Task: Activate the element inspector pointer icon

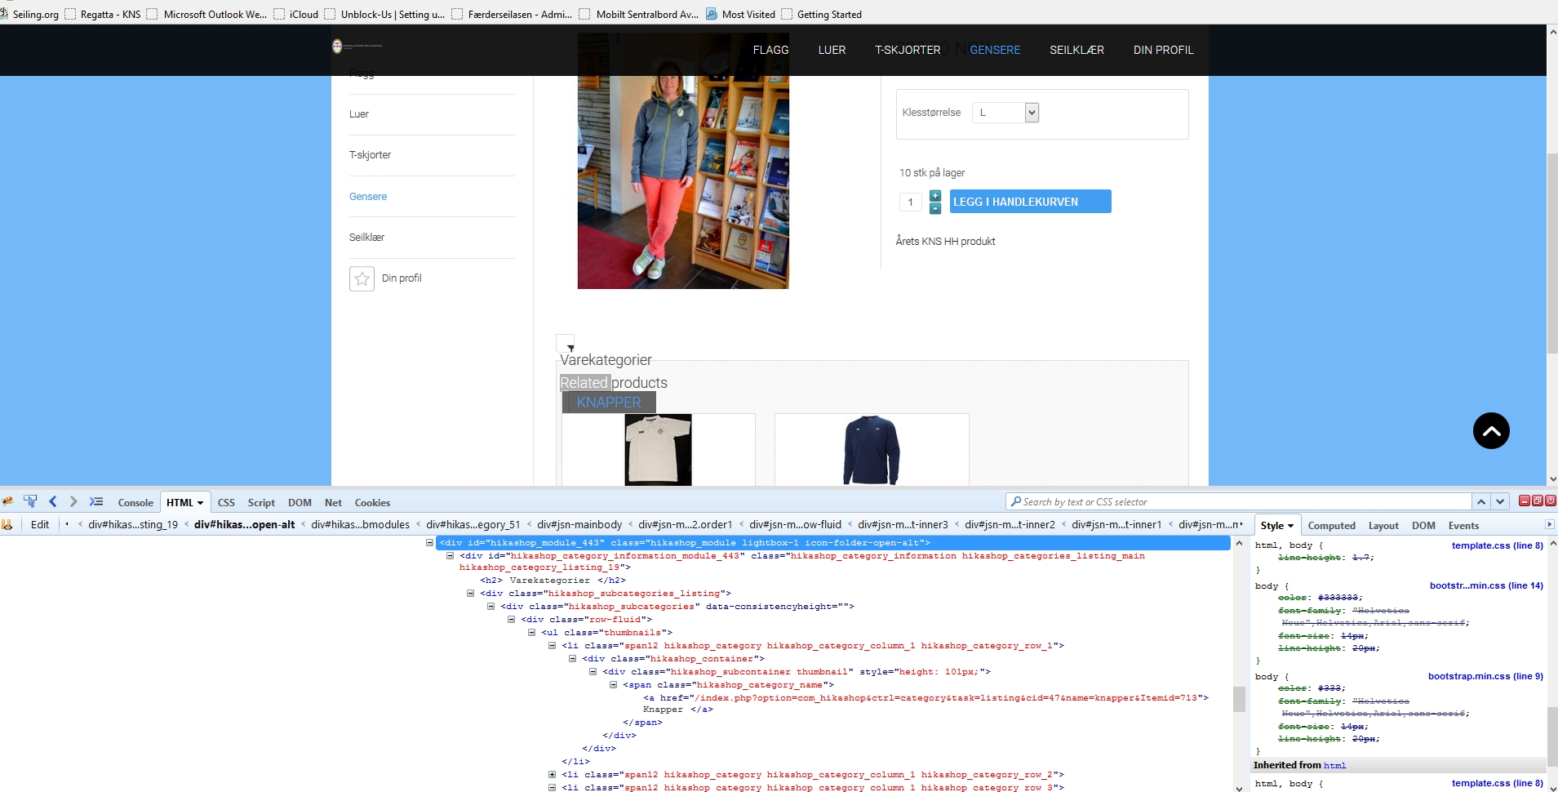Action: point(30,501)
